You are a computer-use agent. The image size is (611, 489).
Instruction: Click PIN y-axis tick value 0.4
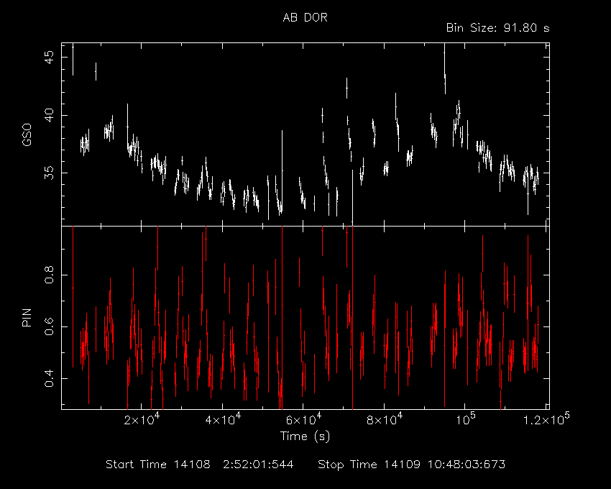pos(50,378)
